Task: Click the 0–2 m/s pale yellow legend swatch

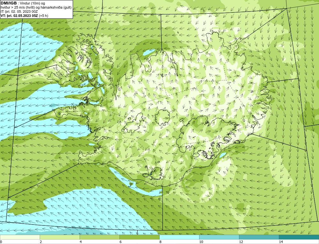Action: pos(20,237)
